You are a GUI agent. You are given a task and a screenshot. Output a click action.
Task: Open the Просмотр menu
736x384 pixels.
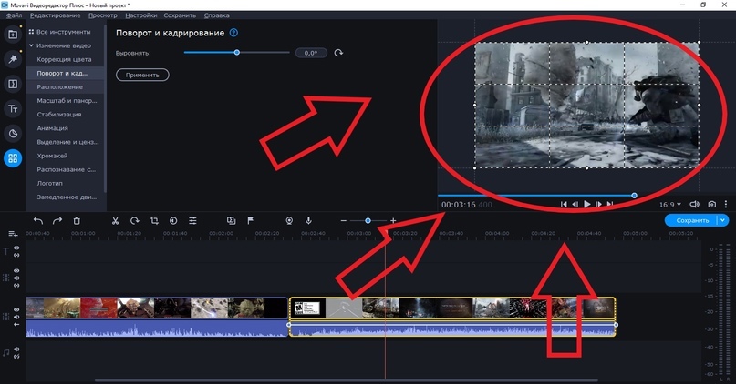pyautogui.click(x=103, y=15)
